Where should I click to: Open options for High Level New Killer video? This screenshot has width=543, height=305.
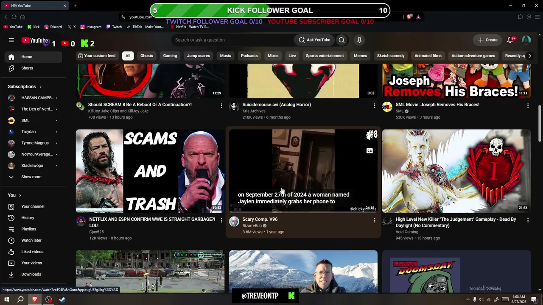[x=528, y=220]
